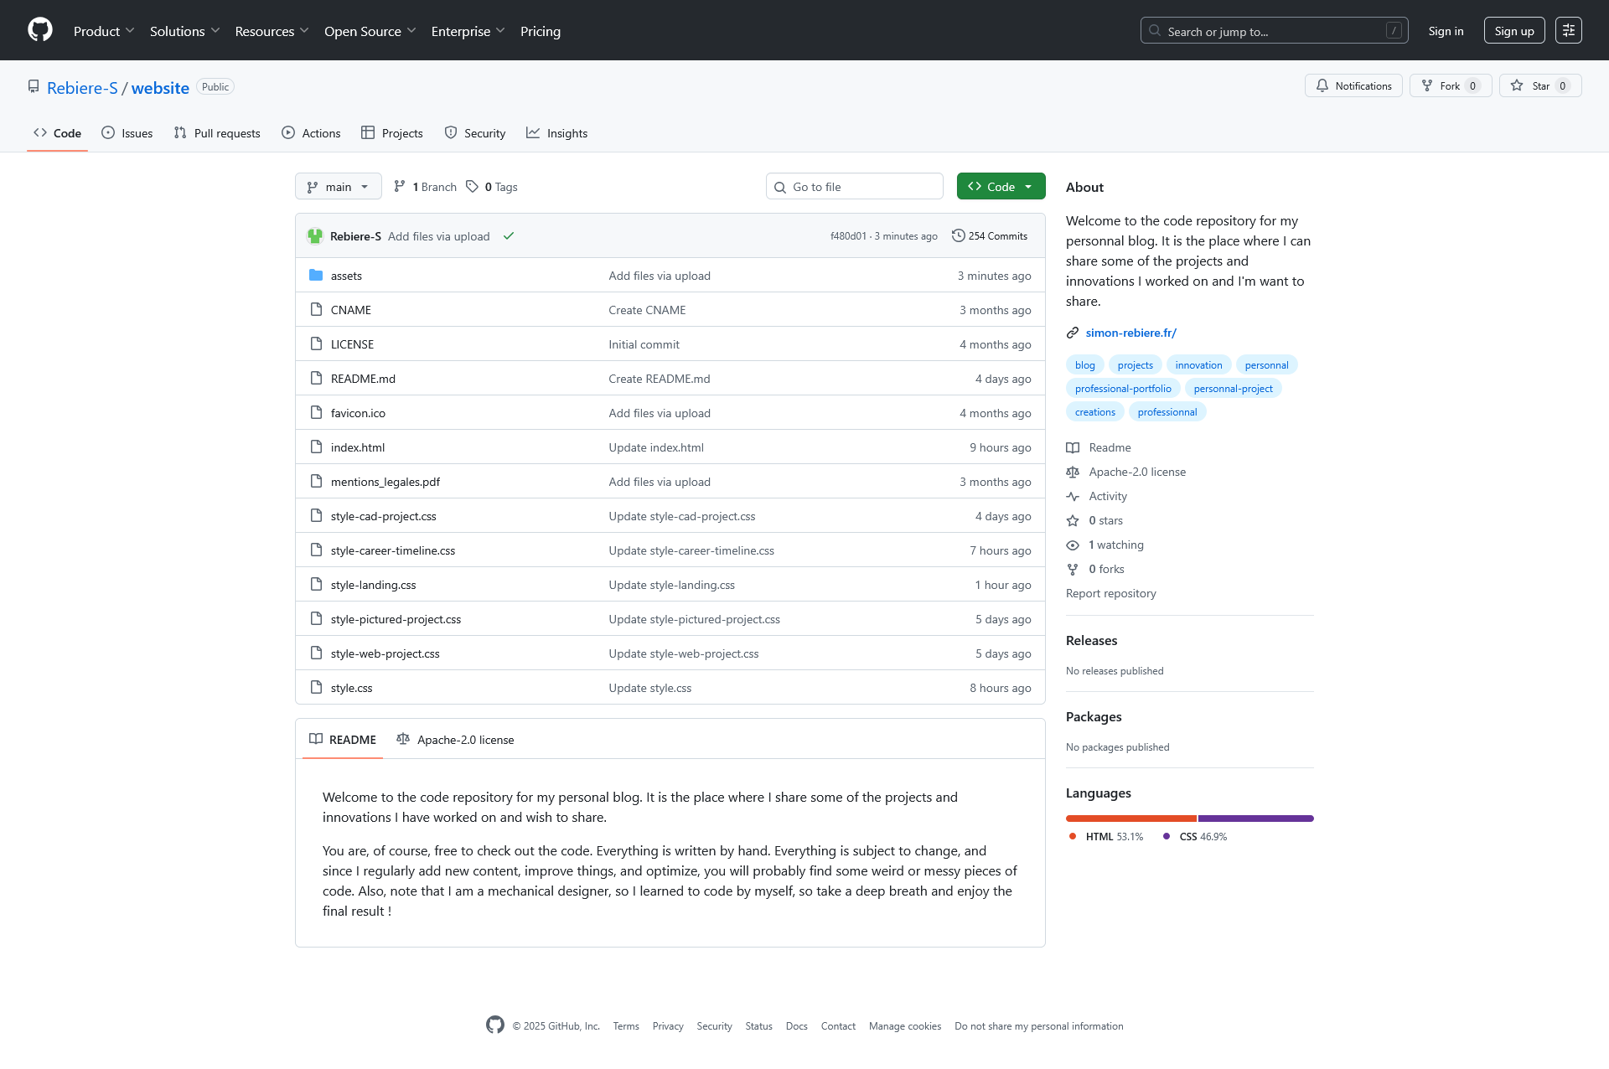1609x1069 pixels.
Task: Select the README tab
Action: coord(343,739)
